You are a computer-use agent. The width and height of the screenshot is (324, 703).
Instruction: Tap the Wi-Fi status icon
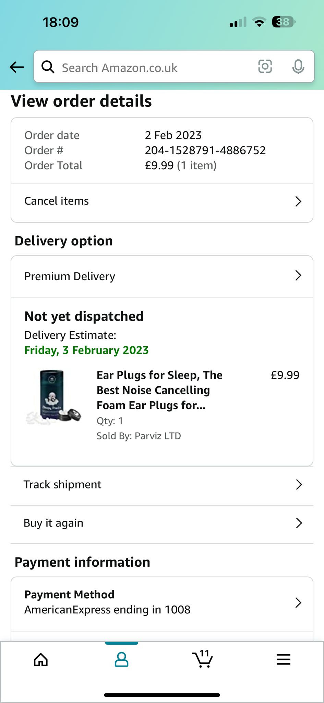pyautogui.click(x=259, y=22)
